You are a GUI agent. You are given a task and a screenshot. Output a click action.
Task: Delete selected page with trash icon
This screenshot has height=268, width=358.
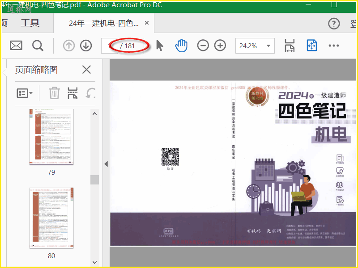54,93
